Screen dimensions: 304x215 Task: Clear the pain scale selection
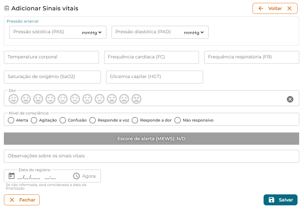click(x=290, y=99)
